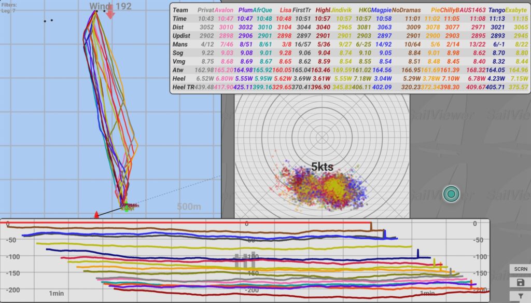
Task: Click the 5kts polar plot label
Action: (x=322, y=167)
